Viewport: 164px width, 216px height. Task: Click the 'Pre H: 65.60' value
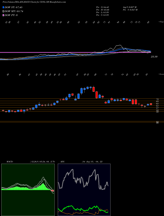click(102, 10)
